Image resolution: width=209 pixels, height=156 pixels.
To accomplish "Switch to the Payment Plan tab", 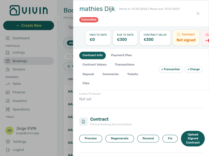I will point(121,55).
